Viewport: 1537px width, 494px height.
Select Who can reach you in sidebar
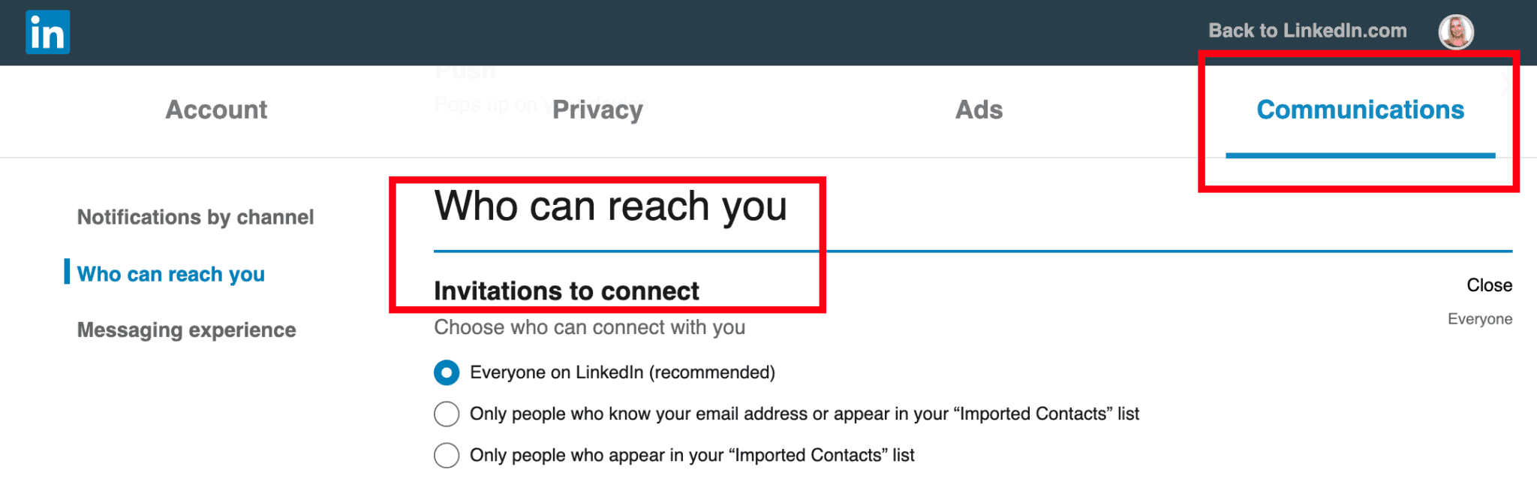tap(170, 274)
